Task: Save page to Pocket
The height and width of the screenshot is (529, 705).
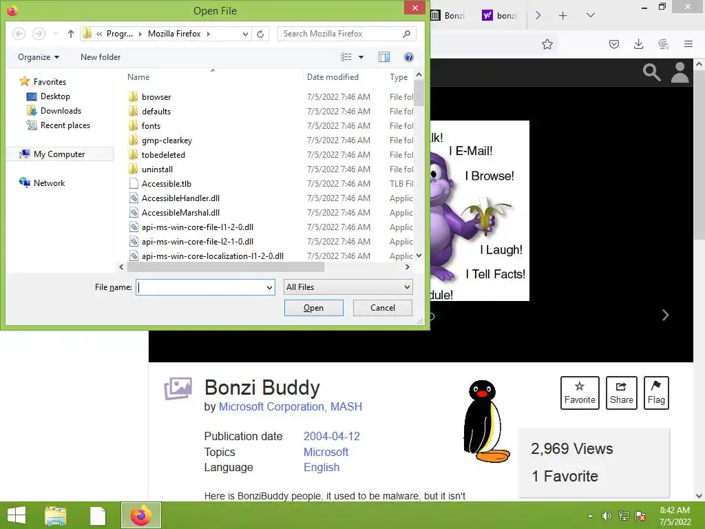Action: pos(613,44)
